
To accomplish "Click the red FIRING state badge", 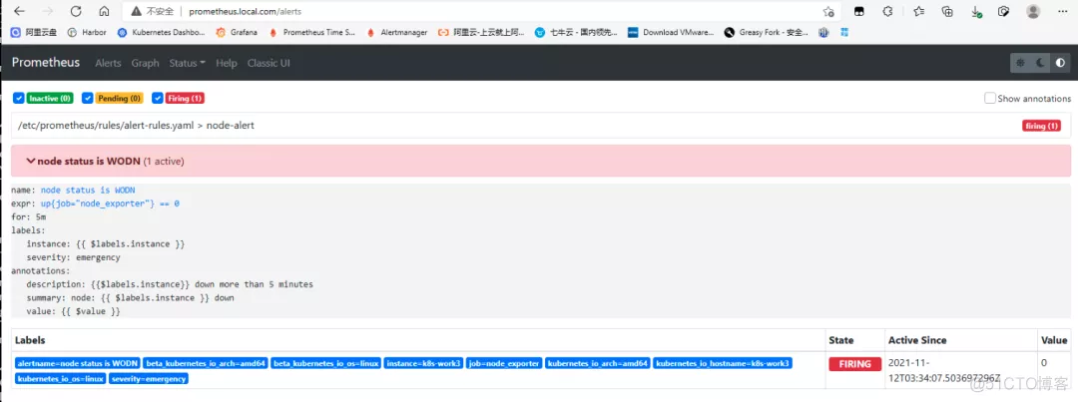I will point(854,364).
